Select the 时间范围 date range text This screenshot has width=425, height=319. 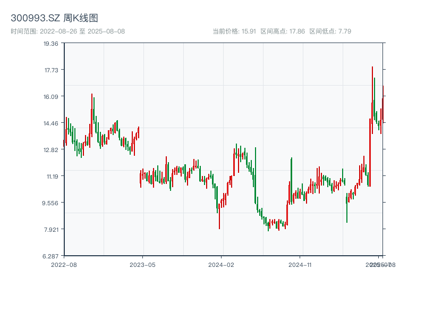67,31
